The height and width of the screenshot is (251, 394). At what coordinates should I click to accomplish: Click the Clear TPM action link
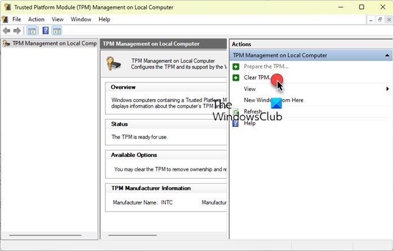tap(257, 77)
